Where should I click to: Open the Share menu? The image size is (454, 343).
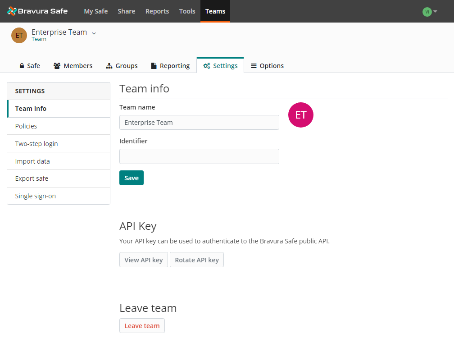pyautogui.click(x=126, y=11)
